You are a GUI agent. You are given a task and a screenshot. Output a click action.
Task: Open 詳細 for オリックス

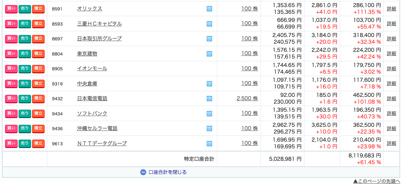[x=392, y=9]
